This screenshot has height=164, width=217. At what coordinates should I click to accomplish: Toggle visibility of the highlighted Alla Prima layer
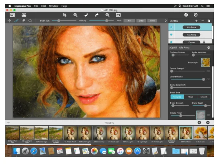click(171, 27)
